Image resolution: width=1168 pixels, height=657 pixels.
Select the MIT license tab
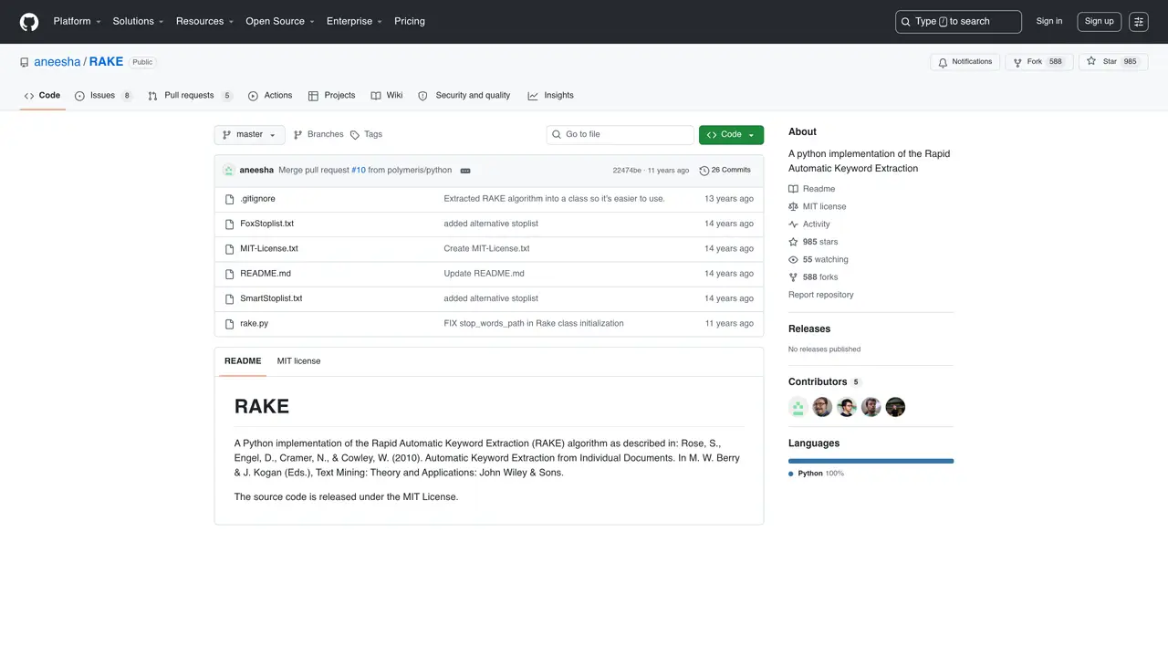point(298,361)
